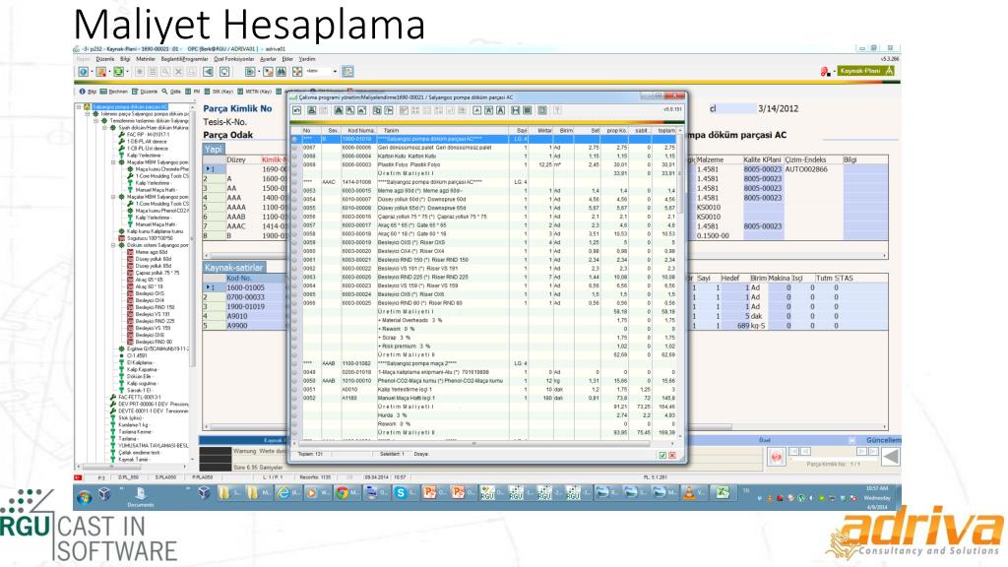The height and width of the screenshot is (567, 1008).
Task: Click the first green search icon in dialog toolbar
Action: coord(339,110)
